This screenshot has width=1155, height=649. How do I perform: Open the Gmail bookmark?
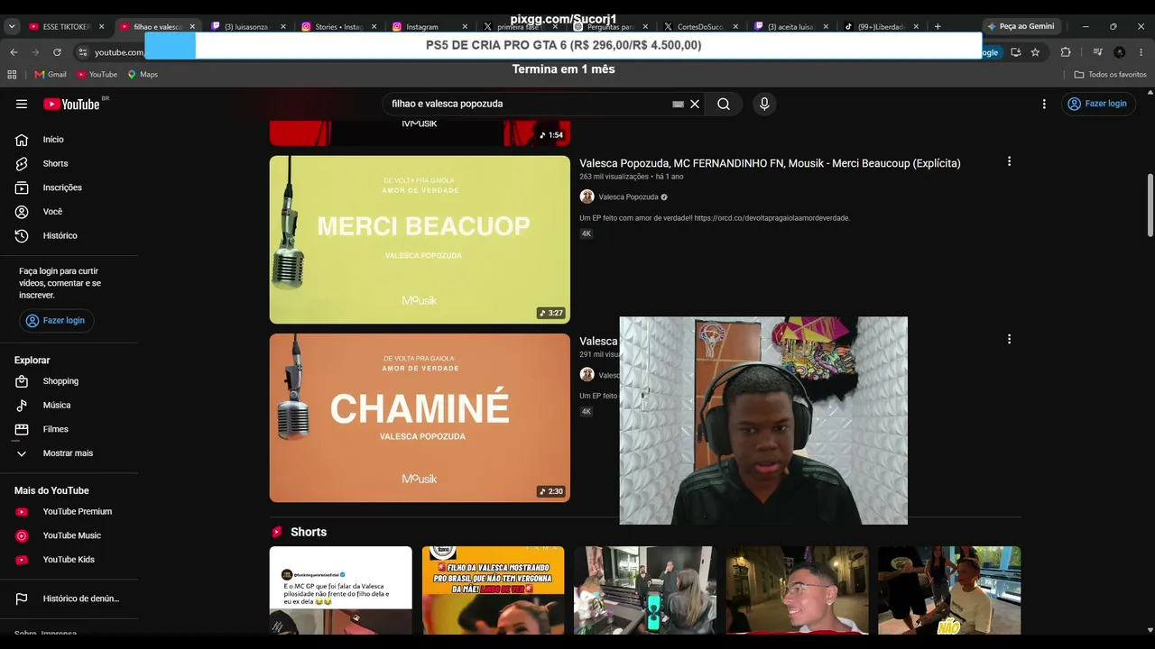[51, 74]
